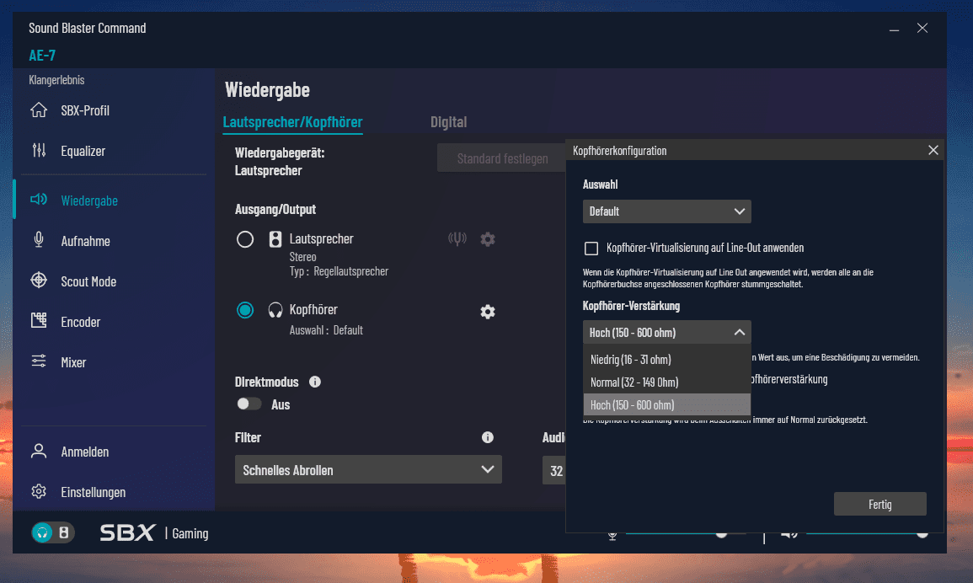Open the SBX-Profil home icon
This screenshot has width=973, height=583.
[x=39, y=110]
